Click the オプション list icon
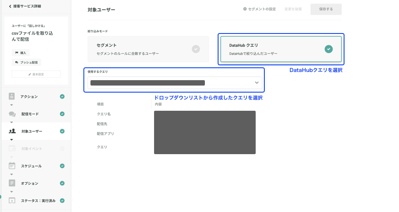Viewport: 399px width, 212px height. [12, 183]
